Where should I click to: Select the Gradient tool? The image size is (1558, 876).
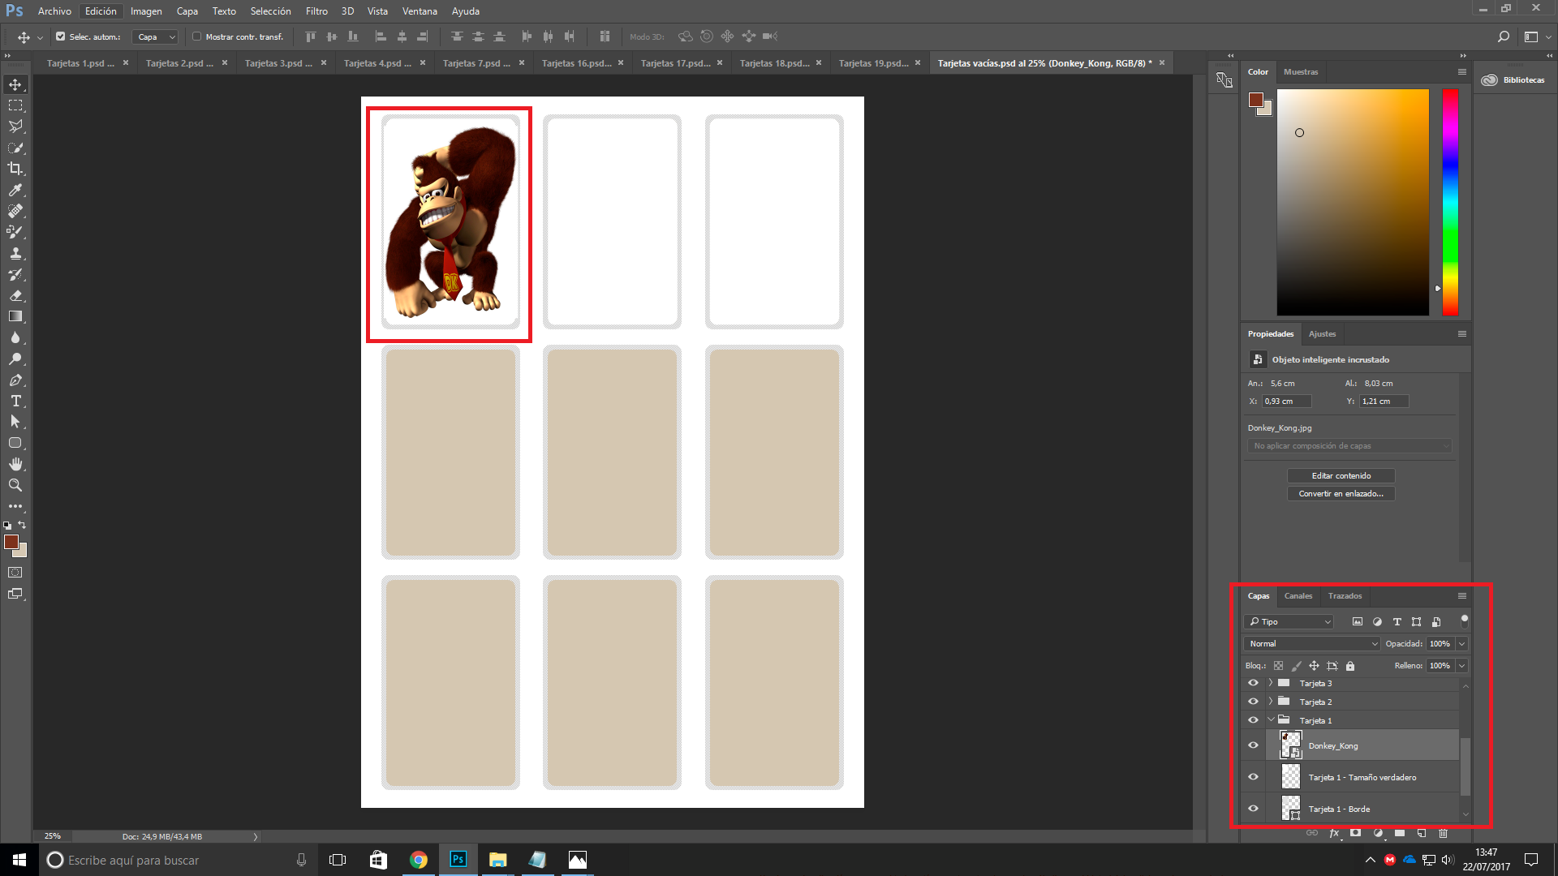pyautogui.click(x=15, y=316)
